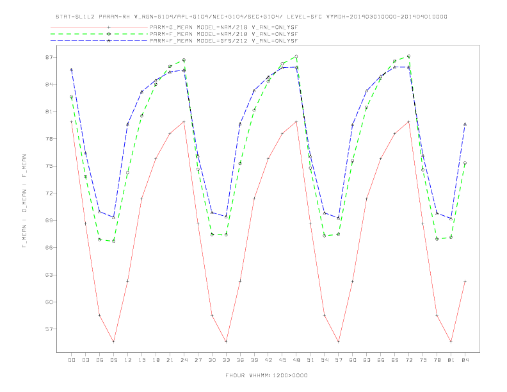Click the blue triangle data point at hour 84
Image resolution: width=507 pixels, height=392 pixels.
(465, 124)
